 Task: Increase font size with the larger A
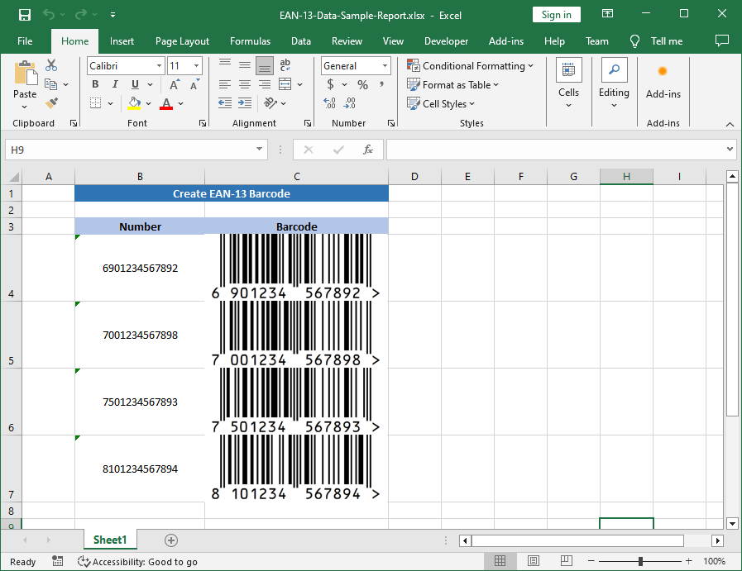175,84
